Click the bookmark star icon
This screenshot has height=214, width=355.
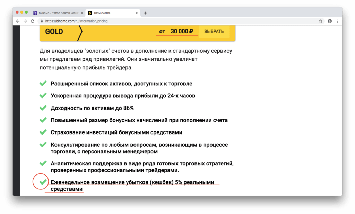coord(320,21)
